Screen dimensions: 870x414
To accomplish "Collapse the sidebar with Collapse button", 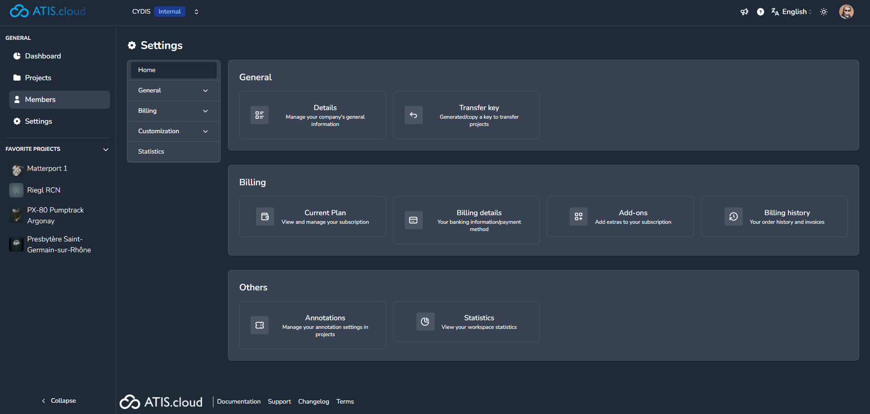I will click(59, 400).
